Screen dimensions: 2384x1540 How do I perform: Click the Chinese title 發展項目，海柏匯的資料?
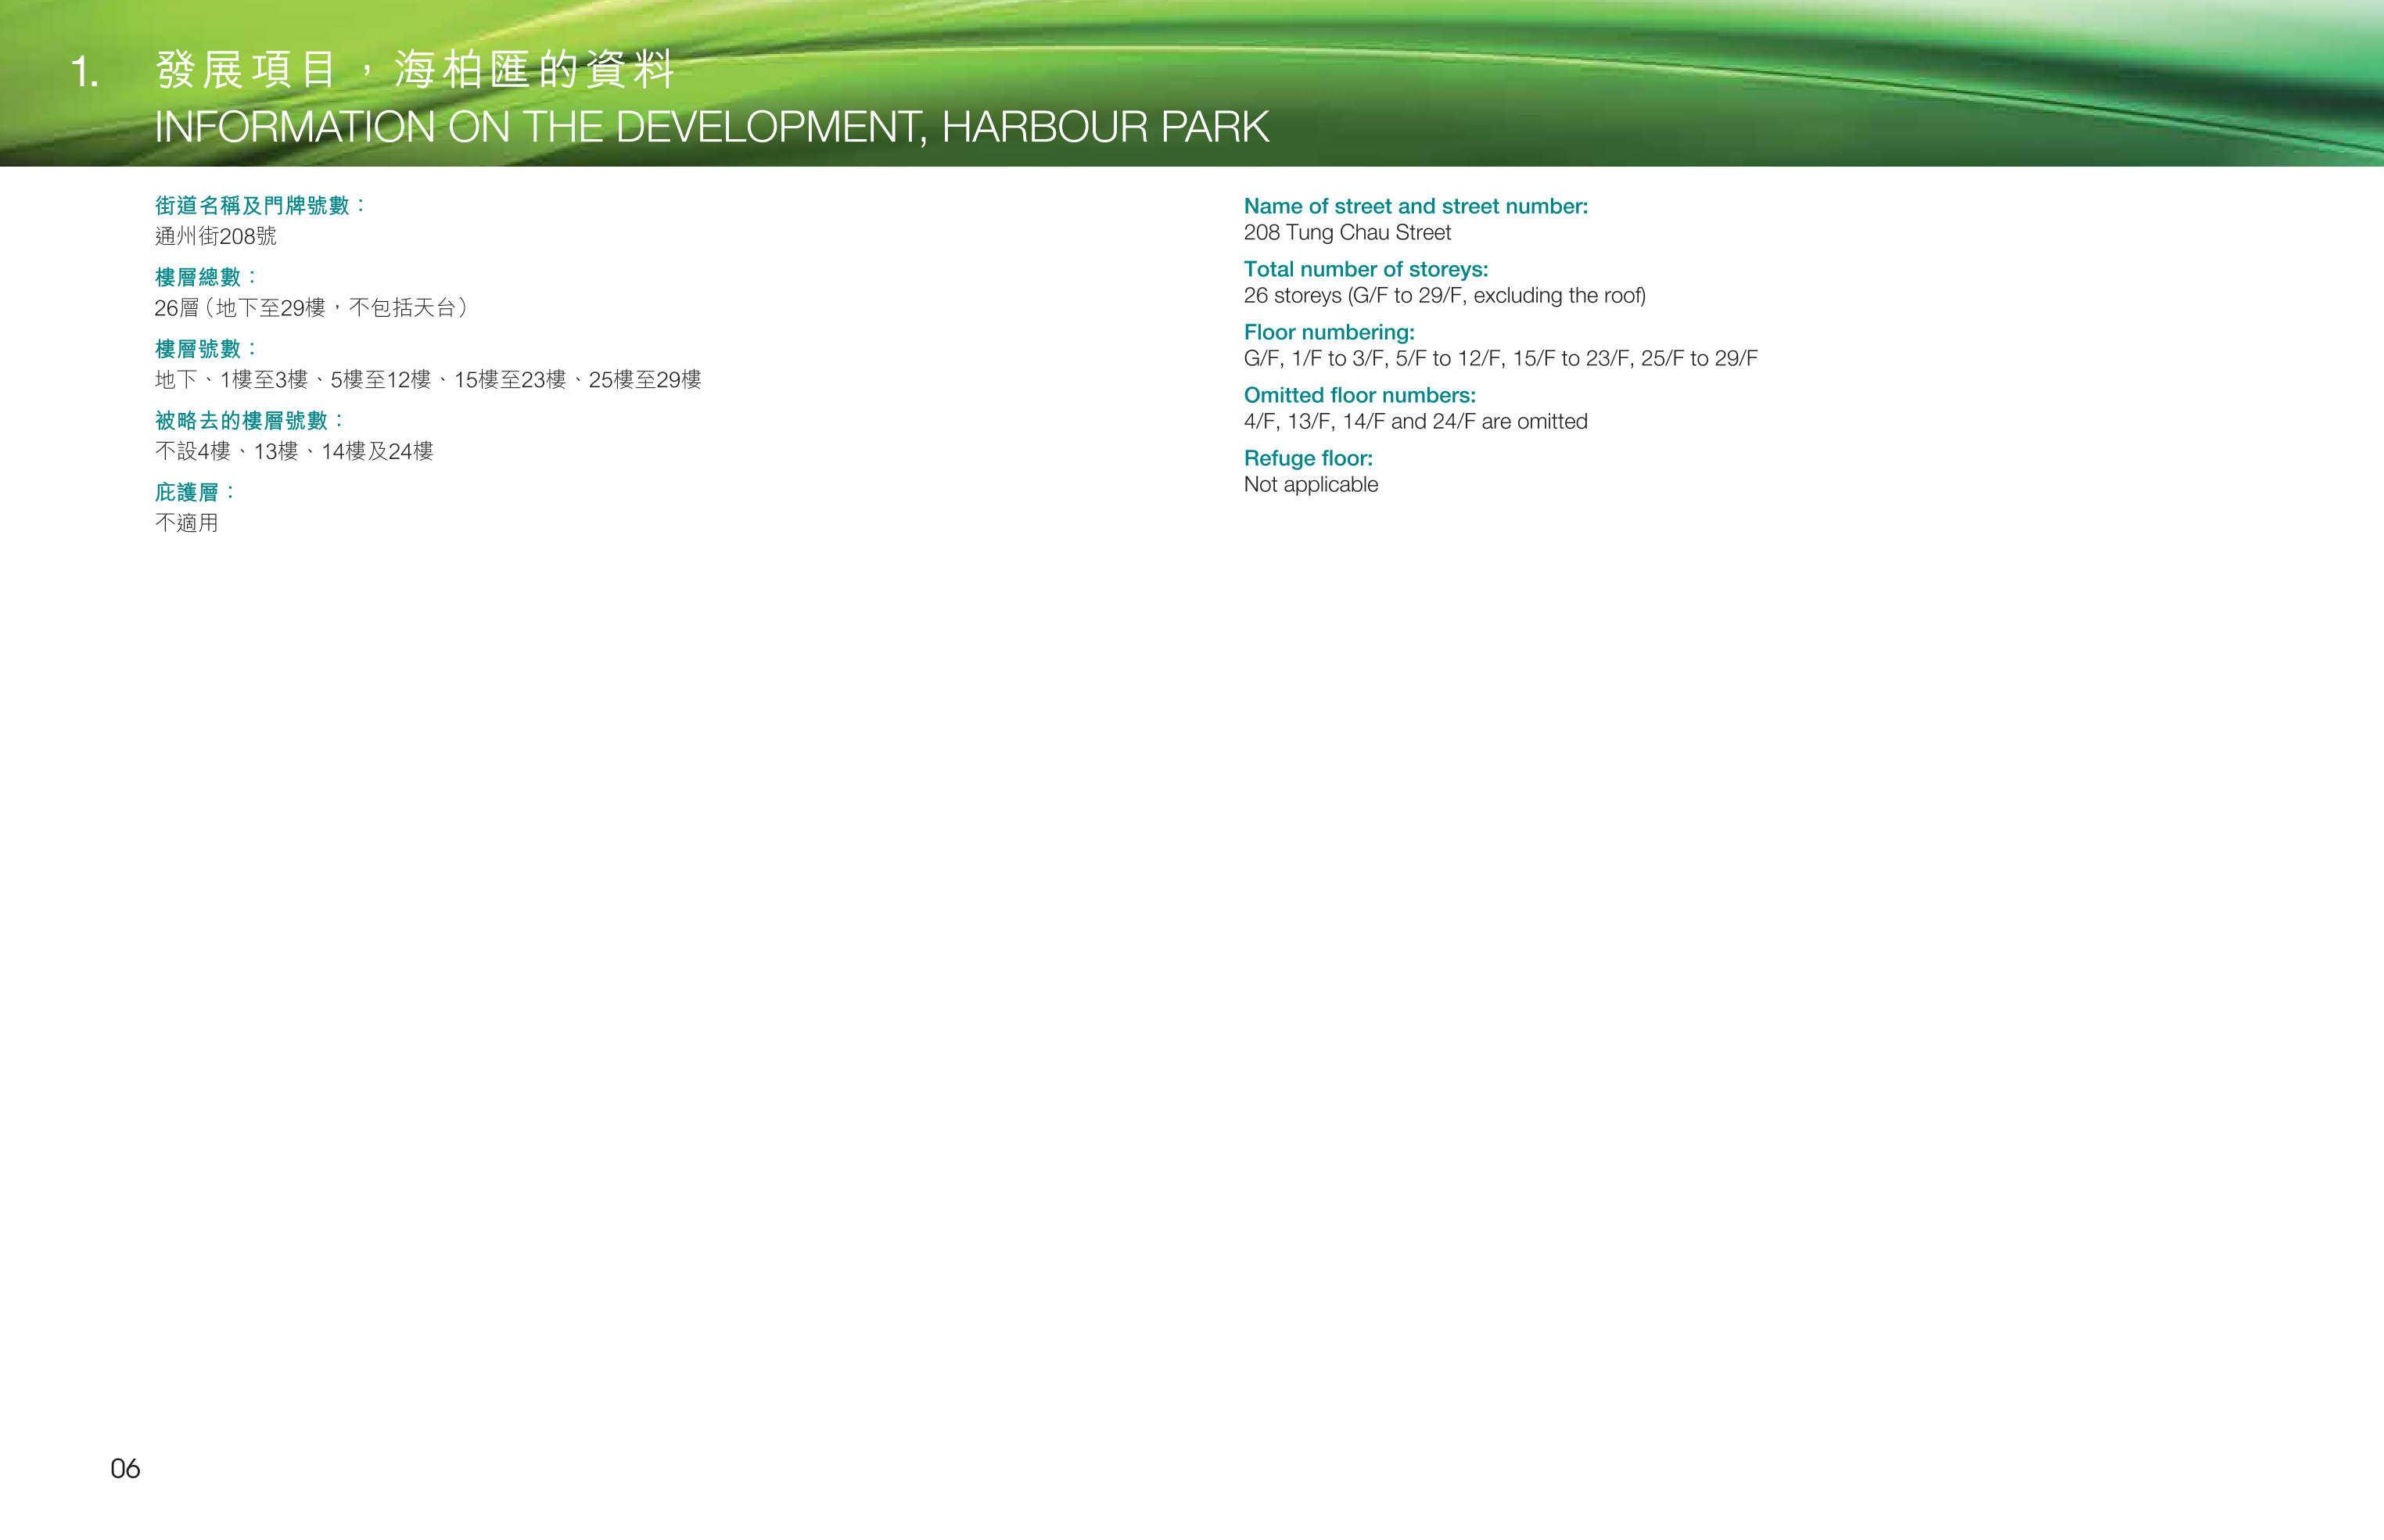[x=415, y=70]
